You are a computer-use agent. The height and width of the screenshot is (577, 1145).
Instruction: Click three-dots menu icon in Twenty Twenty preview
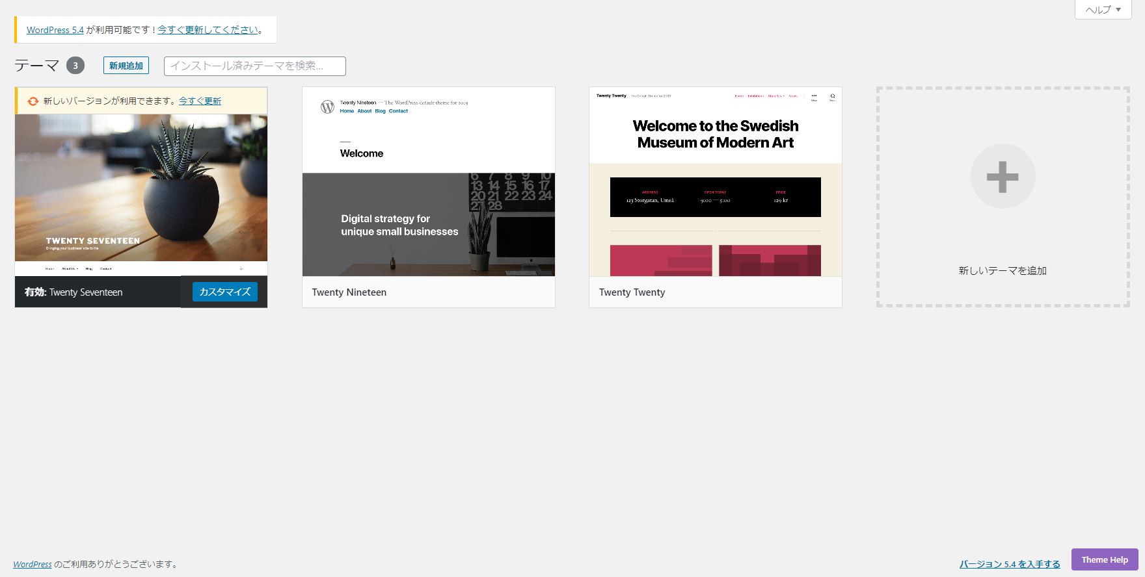pos(813,96)
